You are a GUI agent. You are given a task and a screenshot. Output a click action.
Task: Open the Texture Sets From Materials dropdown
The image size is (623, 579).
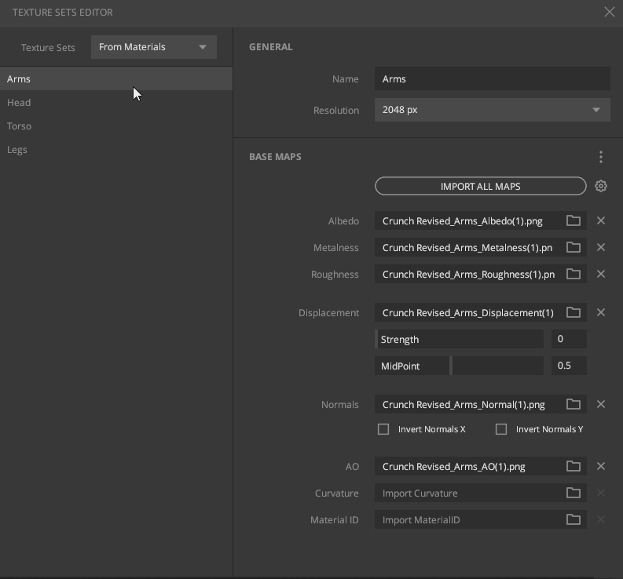tap(154, 47)
